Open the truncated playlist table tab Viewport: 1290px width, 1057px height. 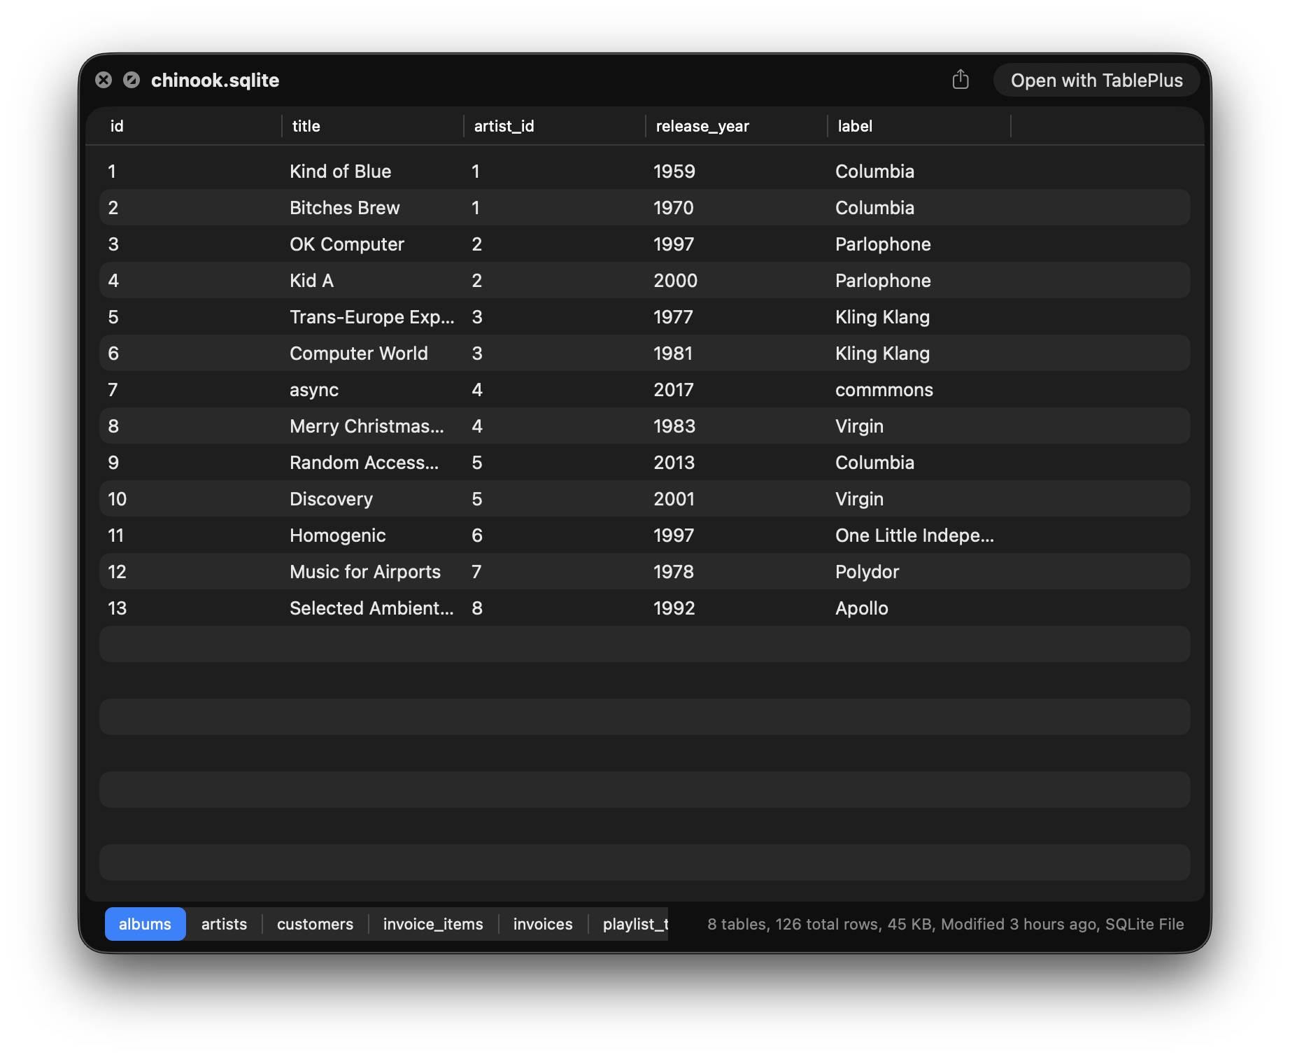coord(634,924)
